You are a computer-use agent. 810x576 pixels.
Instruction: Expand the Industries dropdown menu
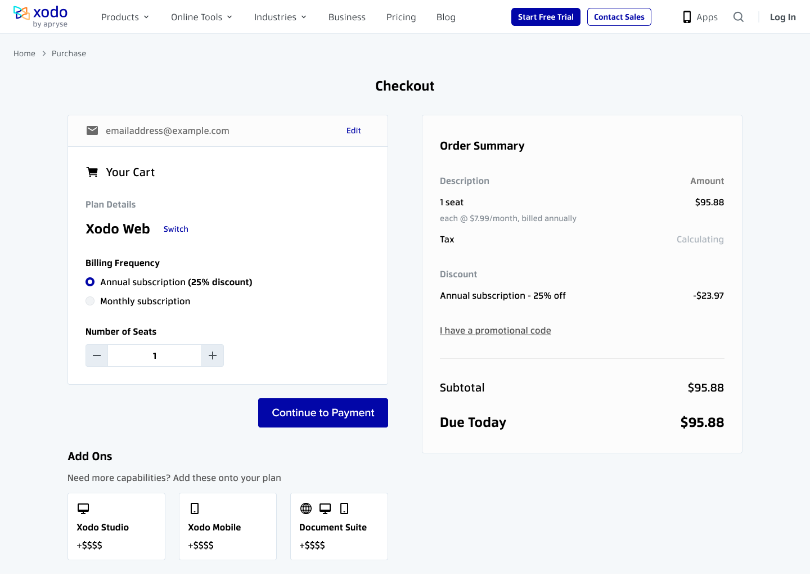(280, 17)
